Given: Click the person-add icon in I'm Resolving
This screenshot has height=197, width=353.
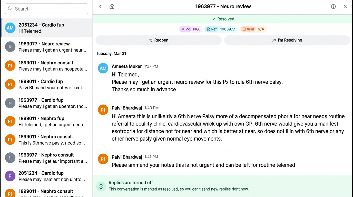Looking at the screenshot, I should (274, 40).
